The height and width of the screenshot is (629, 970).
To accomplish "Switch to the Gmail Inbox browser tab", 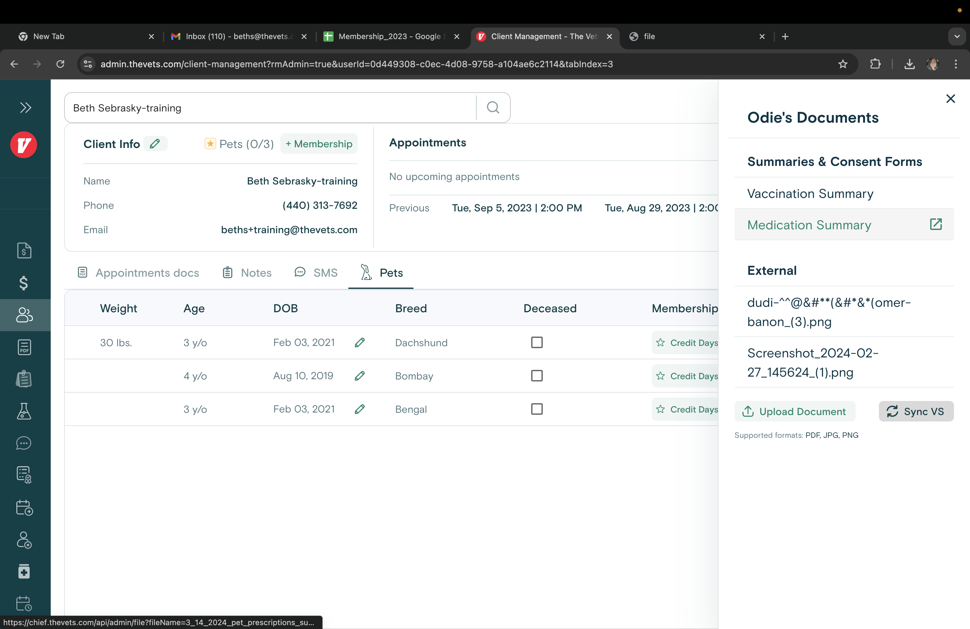I will (x=239, y=36).
